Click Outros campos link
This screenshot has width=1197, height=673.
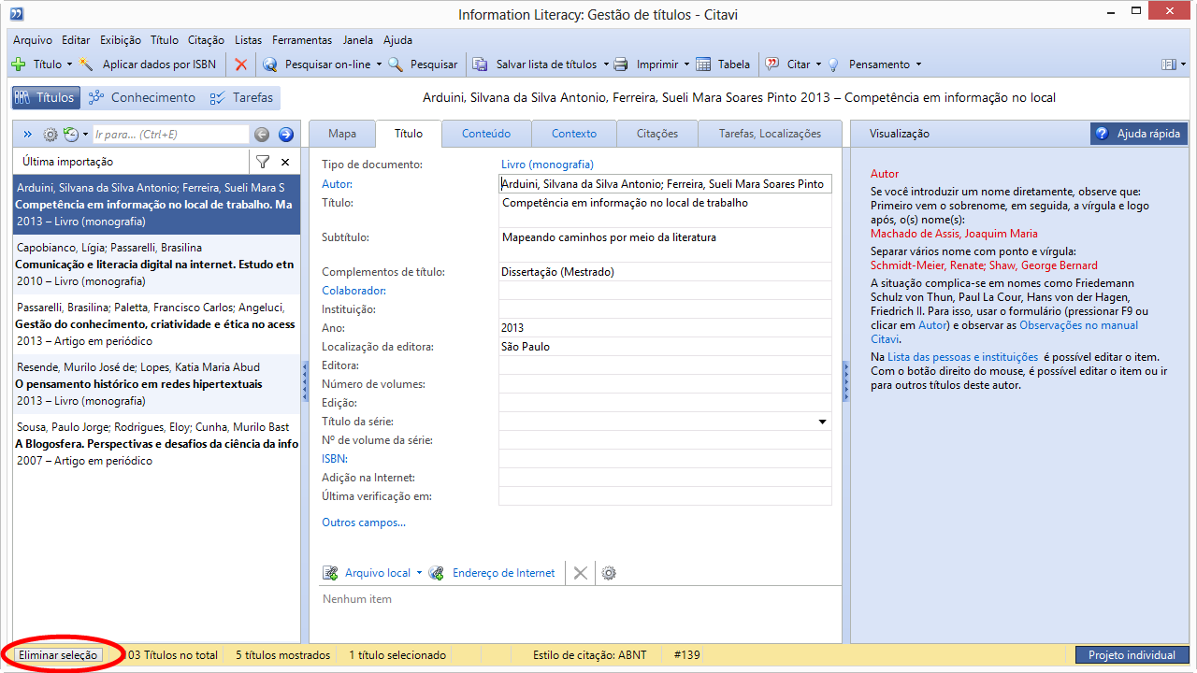click(x=364, y=523)
